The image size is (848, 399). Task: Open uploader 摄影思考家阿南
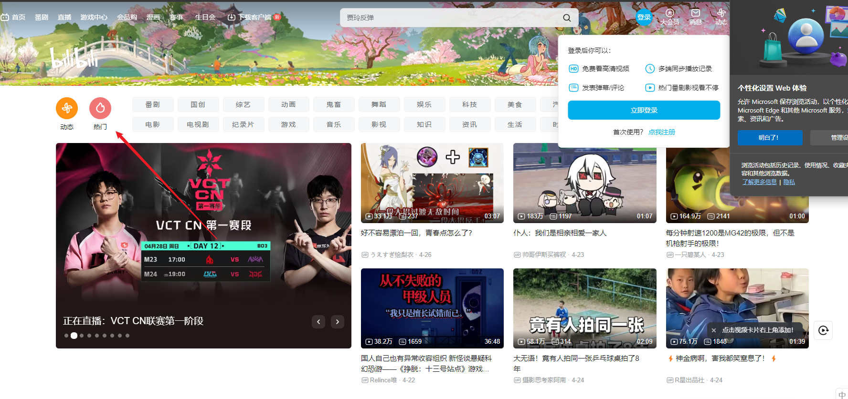(544, 380)
